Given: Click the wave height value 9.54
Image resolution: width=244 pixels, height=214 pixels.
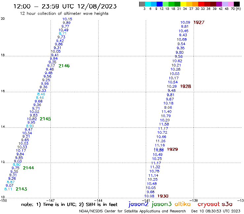Looking at the screenshot, I should 181,44.
